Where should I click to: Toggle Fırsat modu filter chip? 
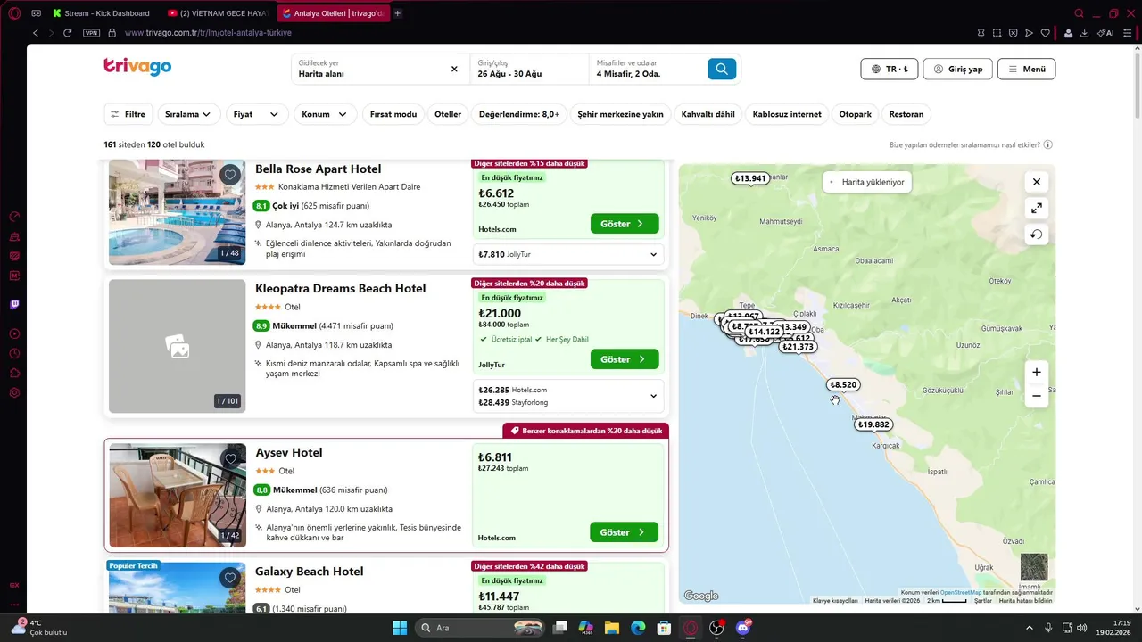click(x=393, y=114)
